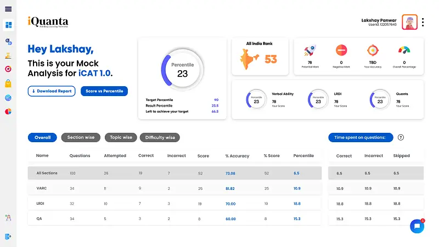Click the orange target Your Accuracy icon
Screen dimensions: 439x247
(373, 50)
